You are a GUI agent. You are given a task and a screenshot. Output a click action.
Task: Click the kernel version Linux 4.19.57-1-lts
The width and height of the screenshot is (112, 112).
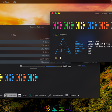tap(99, 44)
